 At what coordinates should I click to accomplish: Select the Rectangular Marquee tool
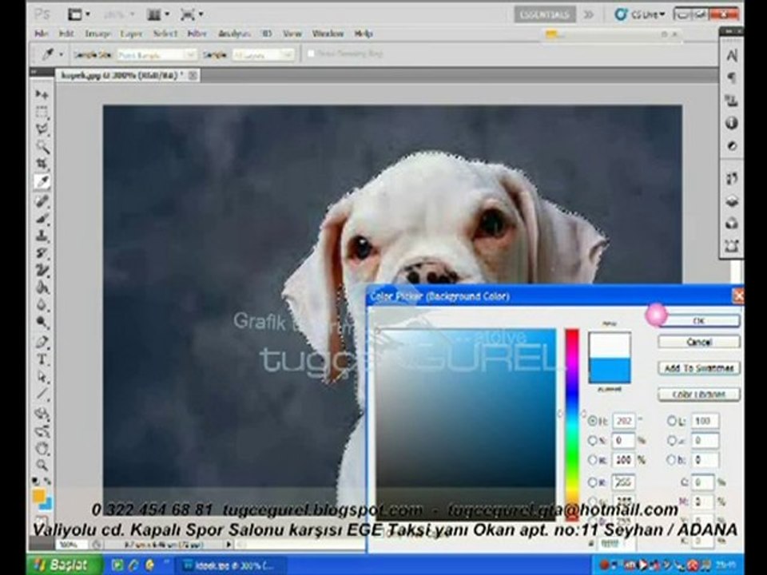coord(42,112)
